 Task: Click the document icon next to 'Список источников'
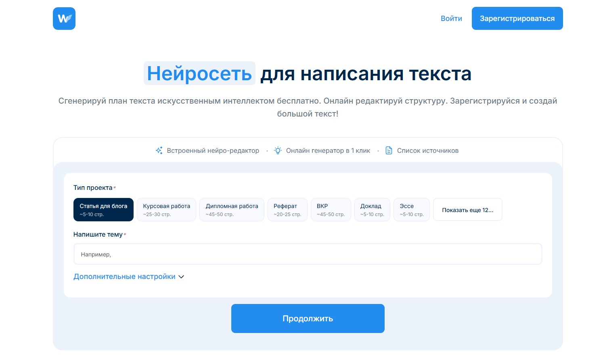(388, 150)
